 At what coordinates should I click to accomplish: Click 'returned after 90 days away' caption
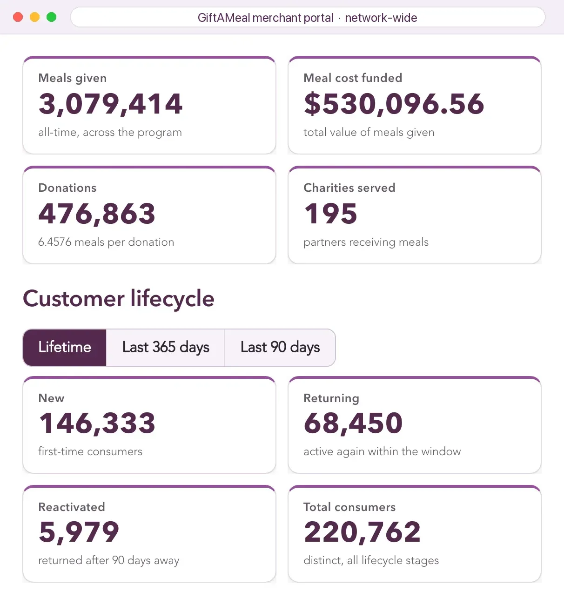click(108, 561)
